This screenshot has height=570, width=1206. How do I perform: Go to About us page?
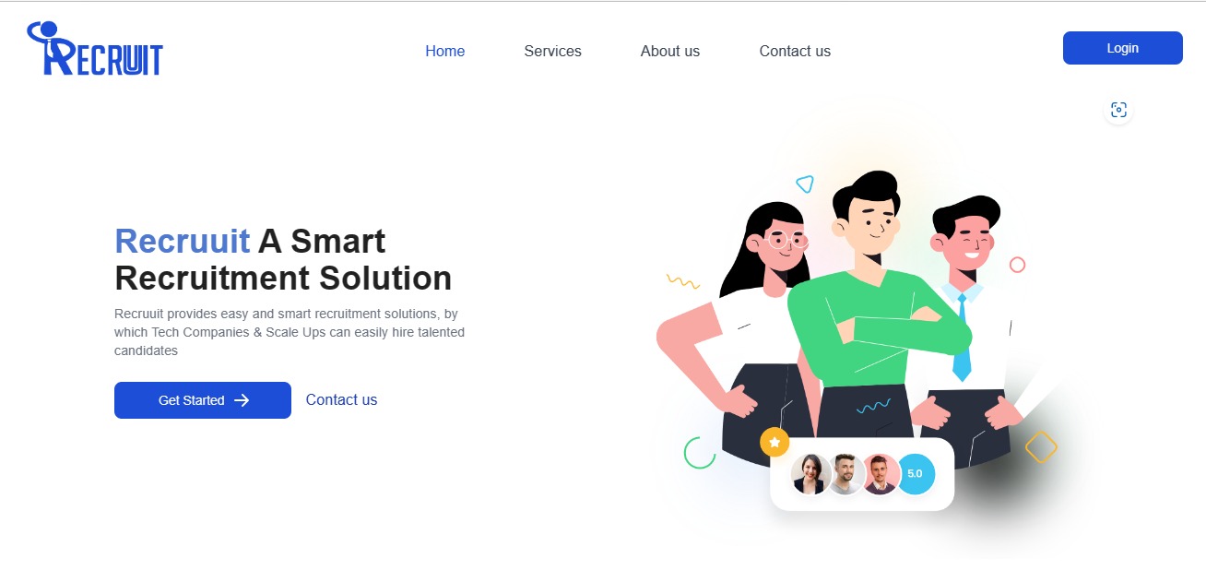coord(670,52)
